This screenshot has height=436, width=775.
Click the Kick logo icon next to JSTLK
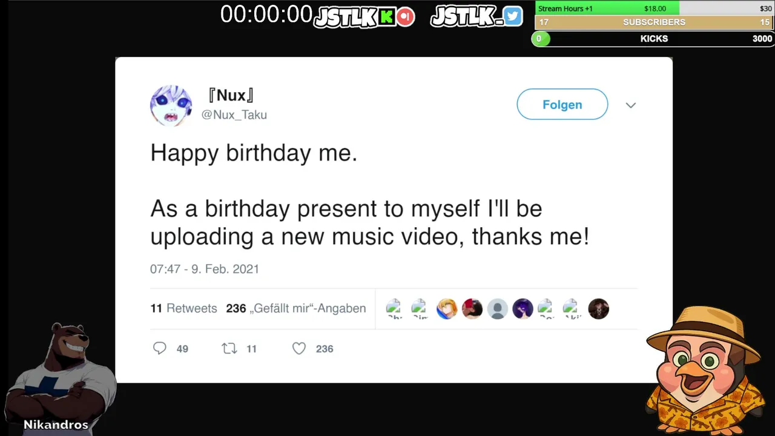[x=387, y=17]
